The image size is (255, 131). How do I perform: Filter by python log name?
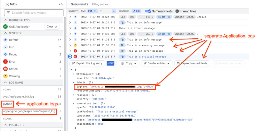tap(8, 104)
